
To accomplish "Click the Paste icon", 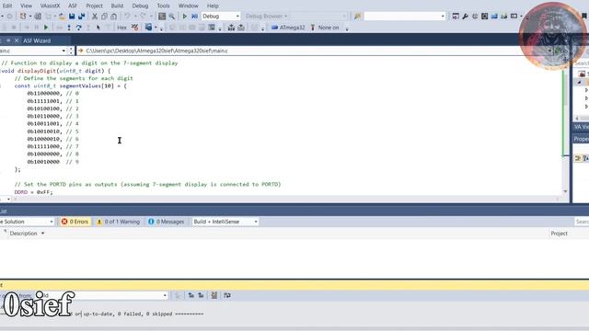I will [x=114, y=17].
